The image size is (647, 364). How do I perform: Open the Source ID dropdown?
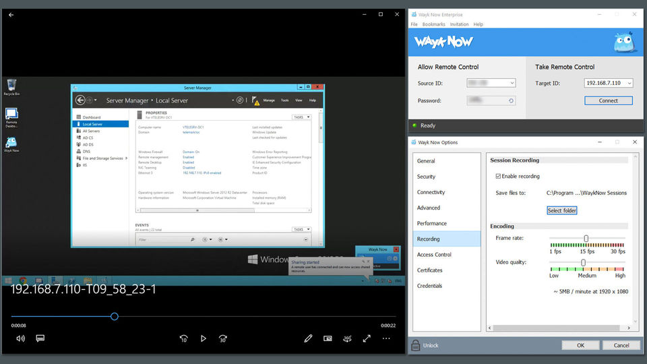pyautogui.click(x=512, y=83)
